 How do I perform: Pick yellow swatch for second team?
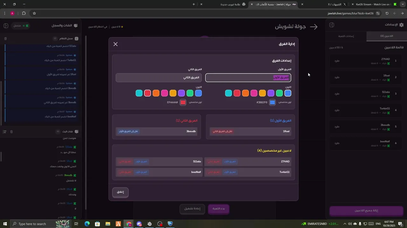click(173, 93)
